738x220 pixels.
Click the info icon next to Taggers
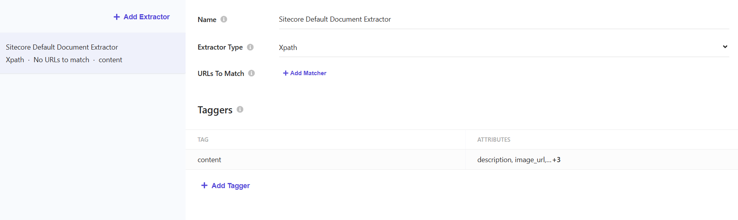[x=240, y=109]
